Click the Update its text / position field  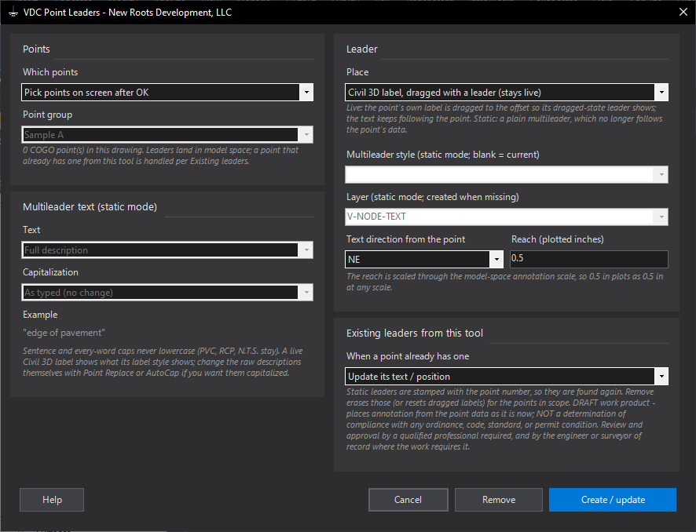(x=507, y=377)
